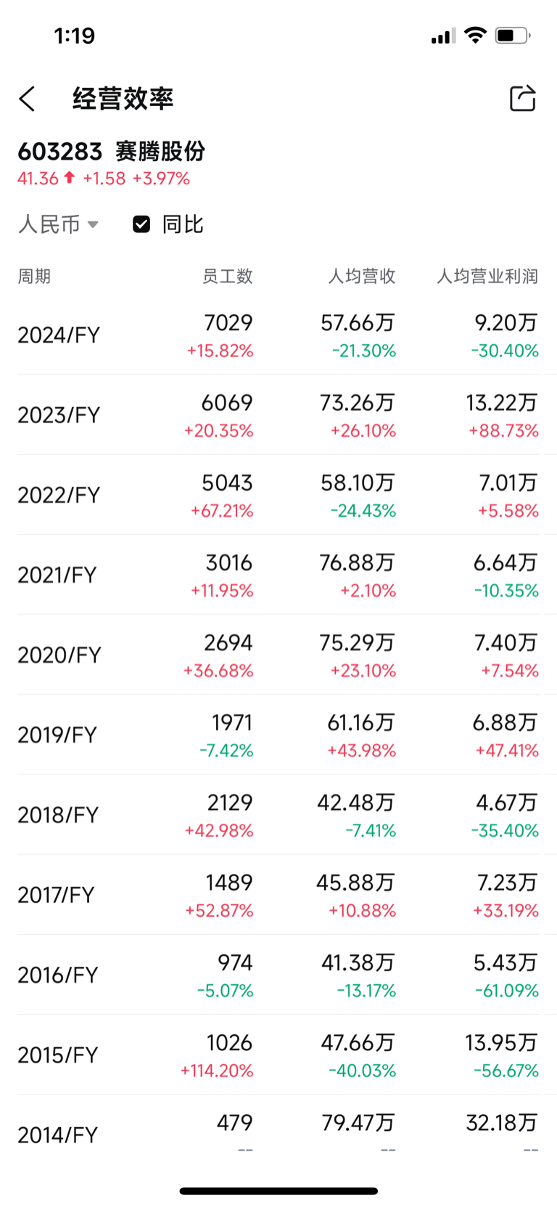The image size is (557, 1207).
Task: Tap the Wi-Fi status icon
Action: [x=475, y=35]
